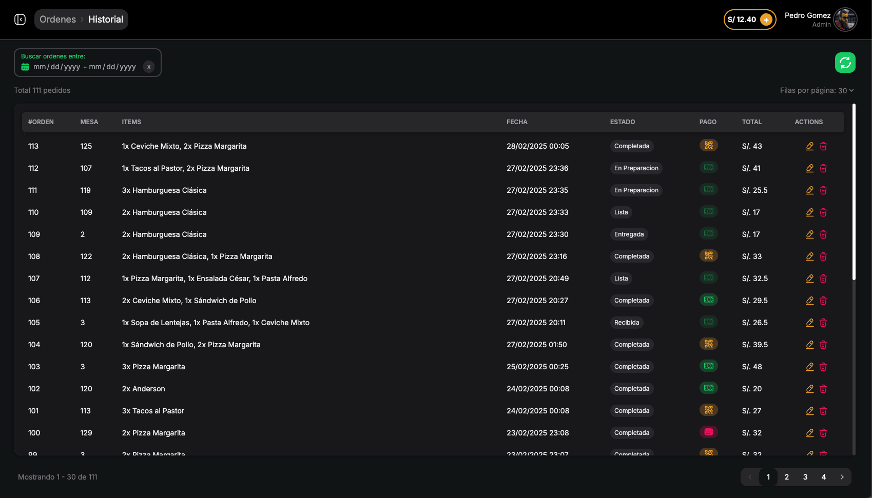This screenshot has width=872, height=498.
Task: Delete order 112 using trash icon
Action: pyautogui.click(x=823, y=168)
